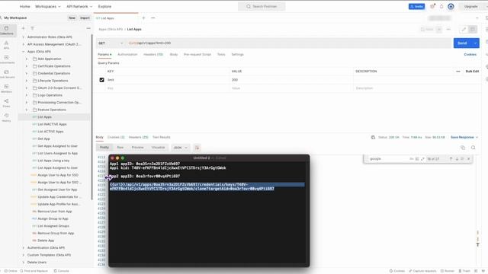The image size is (488, 274).
Task: Click the wrap lines icon in response toolbar
Action: (x=197, y=148)
